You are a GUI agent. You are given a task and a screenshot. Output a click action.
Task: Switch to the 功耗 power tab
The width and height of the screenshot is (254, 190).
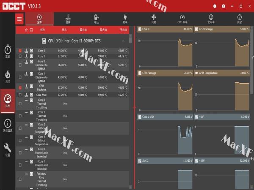click(125, 19)
